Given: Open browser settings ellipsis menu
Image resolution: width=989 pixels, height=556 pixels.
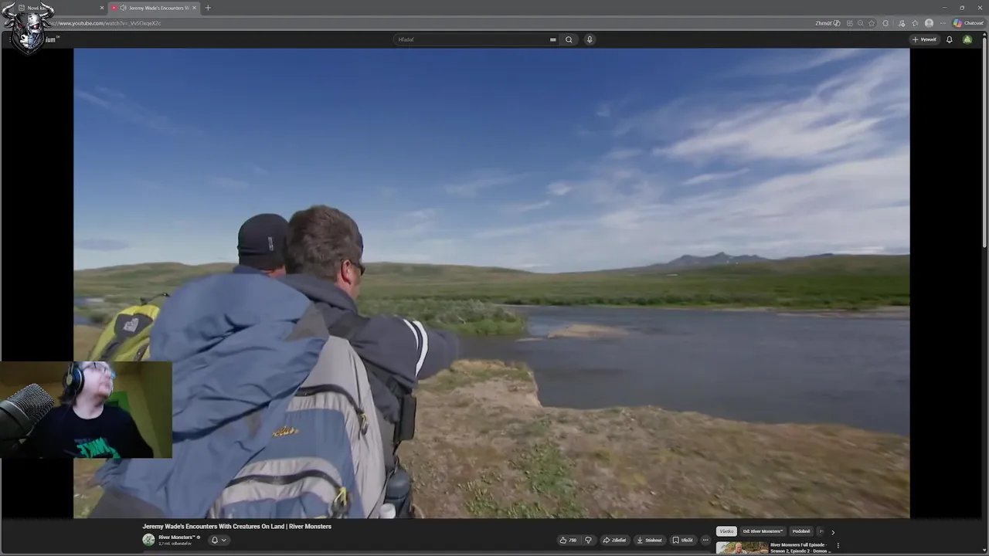Looking at the screenshot, I should pyautogui.click(x=943, y=23).
